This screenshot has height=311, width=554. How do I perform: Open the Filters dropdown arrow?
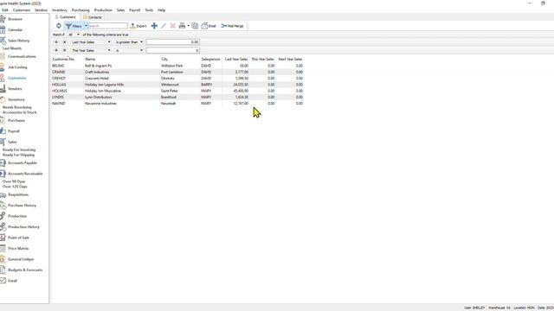86,26
